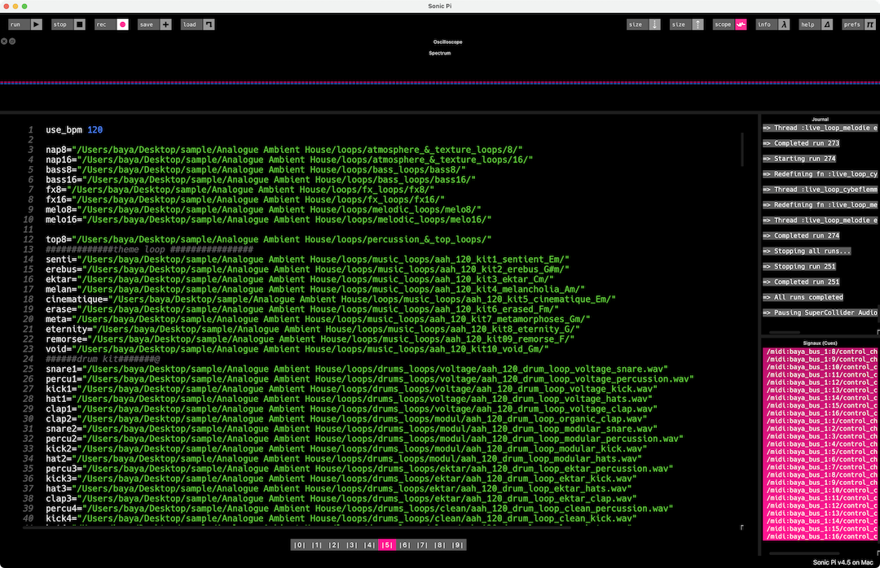Image resolution: width=880 pixels, height=568 pixels.
Task: Start recording with the pink rec icon
Action: point(123,24)
